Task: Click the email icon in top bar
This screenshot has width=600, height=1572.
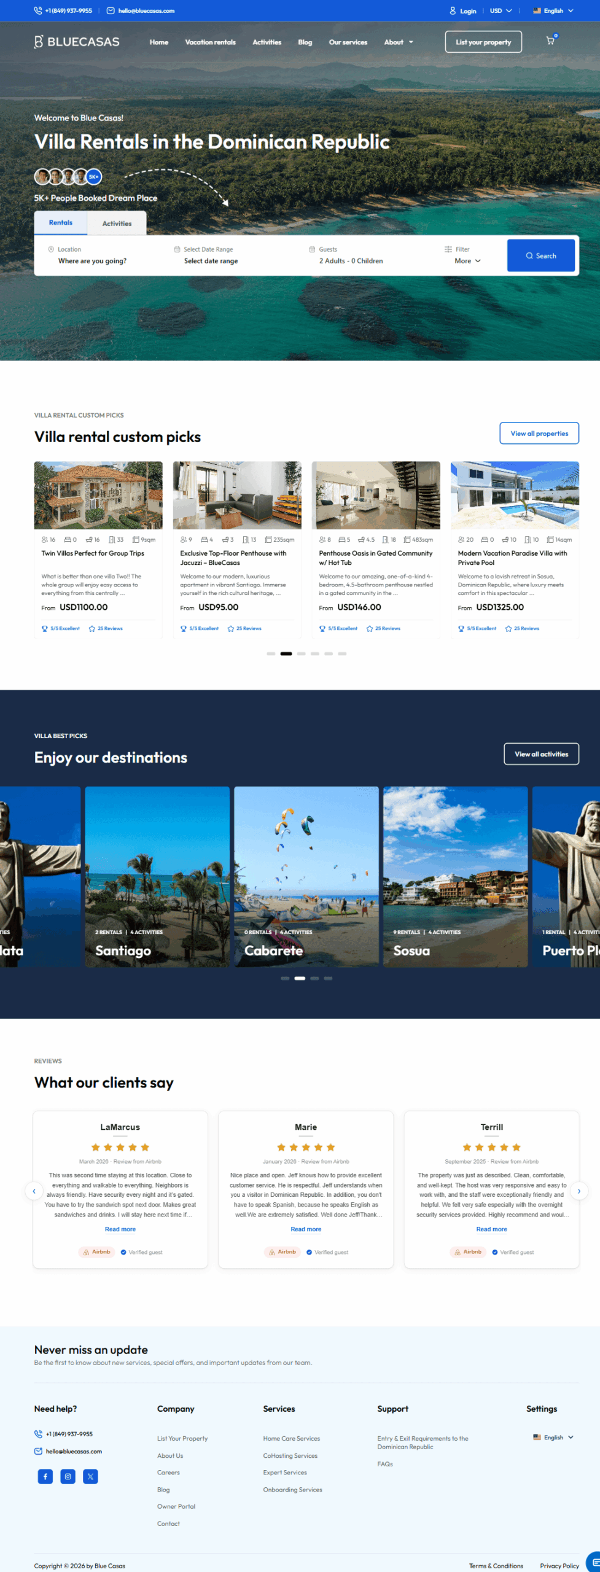Action: pos(111,10)
